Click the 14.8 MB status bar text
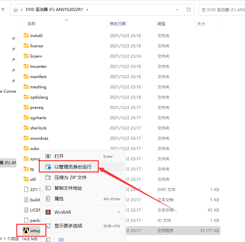The image size is (245, 242). click(x=30, y=239)
